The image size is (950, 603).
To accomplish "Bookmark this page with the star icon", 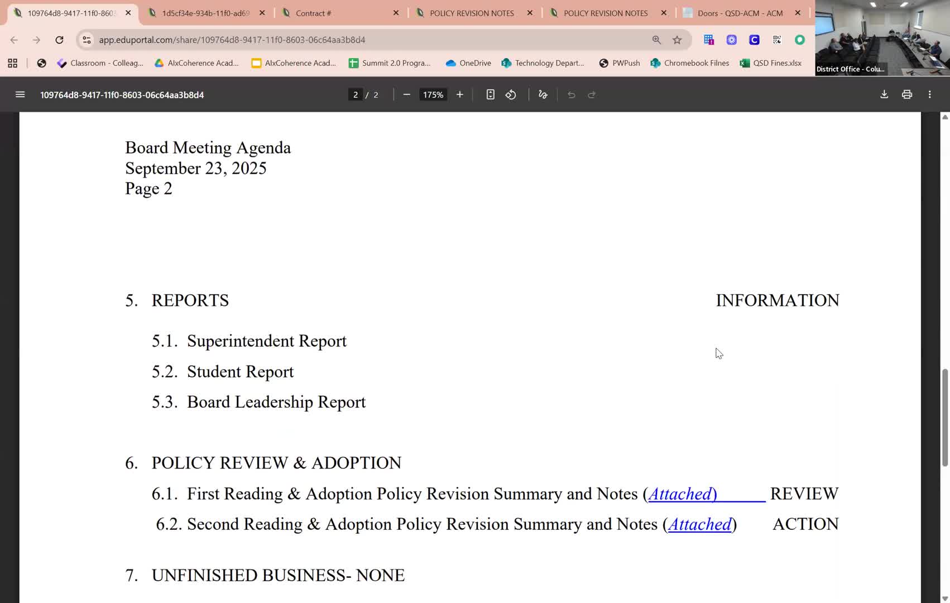I will [x=677, y=40].
